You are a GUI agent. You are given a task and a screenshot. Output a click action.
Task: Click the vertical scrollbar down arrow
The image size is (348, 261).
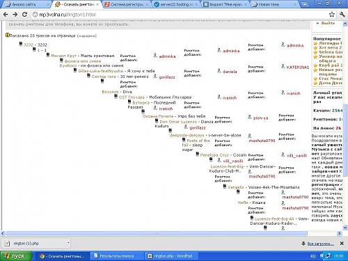coord(345,228)
